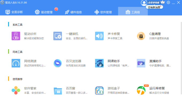The width and height of the screenshot is (182, 101).
Task: Open the 游戏盒子 icon
Action: 99,91
